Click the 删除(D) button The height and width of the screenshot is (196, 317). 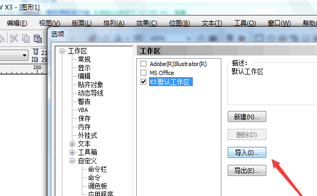pos(247,135)
